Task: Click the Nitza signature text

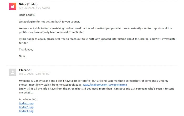Action: 22,56
